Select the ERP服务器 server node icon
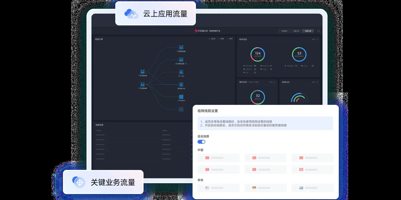Viewport: 401px width, 200px height. coord(181,97)
